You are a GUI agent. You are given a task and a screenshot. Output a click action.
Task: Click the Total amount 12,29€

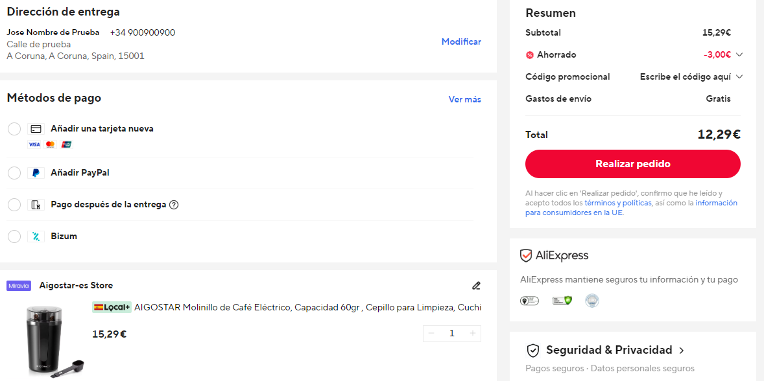click(x=719, y=135)
